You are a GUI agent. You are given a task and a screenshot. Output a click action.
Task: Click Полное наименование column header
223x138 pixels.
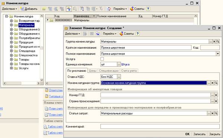pyautogui.click(x=117, y=16)
